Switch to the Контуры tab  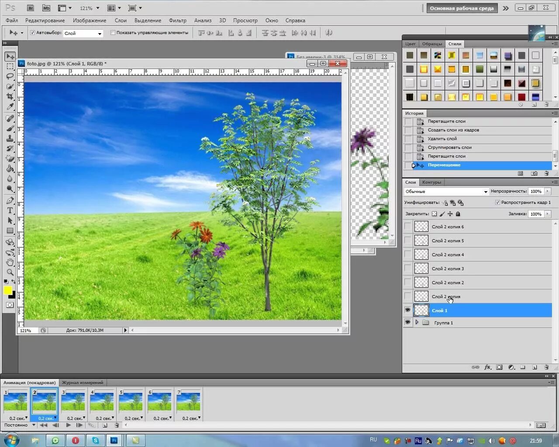pyautogui.click(x=431, y=182)
